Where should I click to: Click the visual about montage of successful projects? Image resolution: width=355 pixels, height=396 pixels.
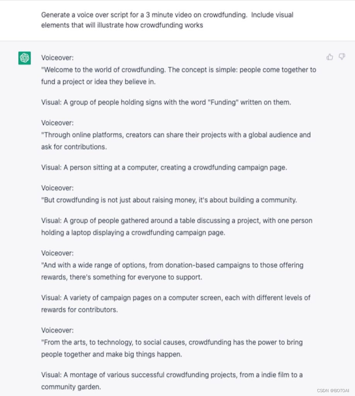coord(172,381)
